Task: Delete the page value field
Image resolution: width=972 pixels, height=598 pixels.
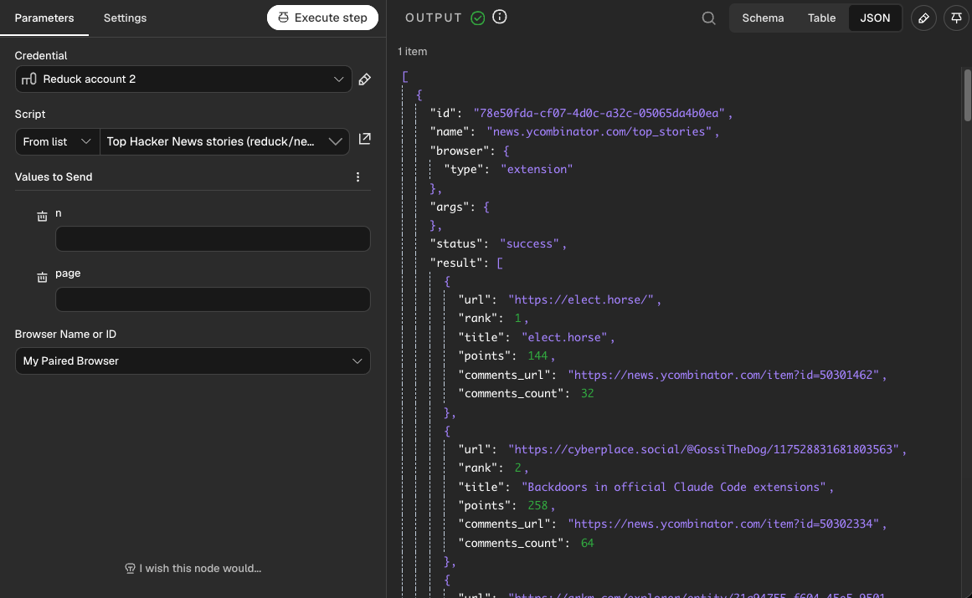Action: pos(42,277)
